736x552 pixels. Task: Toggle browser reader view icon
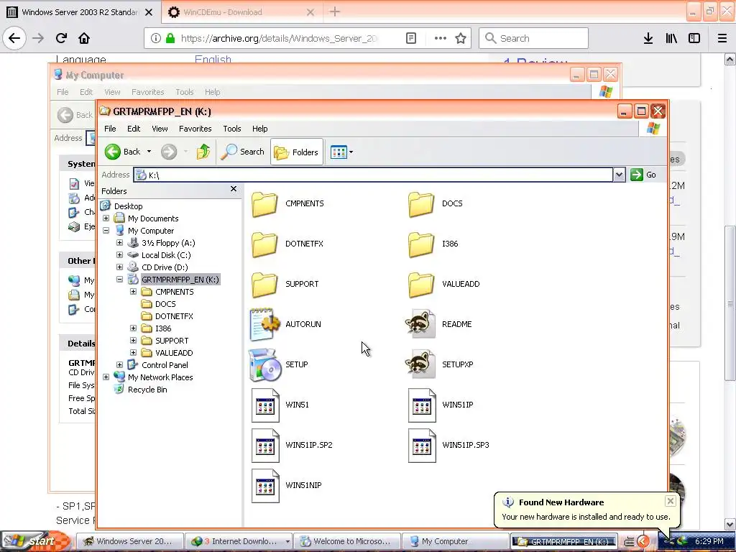click(x=411, y=39)
